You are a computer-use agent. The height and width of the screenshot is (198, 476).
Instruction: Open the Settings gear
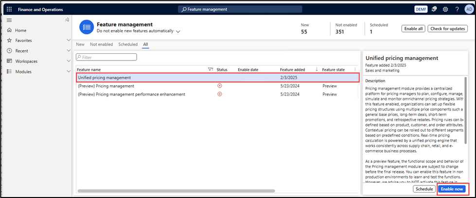pos(445,9)
